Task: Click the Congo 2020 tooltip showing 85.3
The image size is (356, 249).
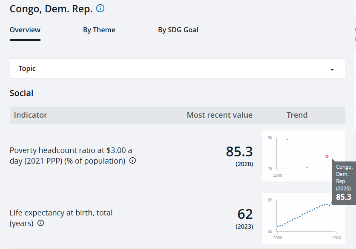Action: coord(343,182)
